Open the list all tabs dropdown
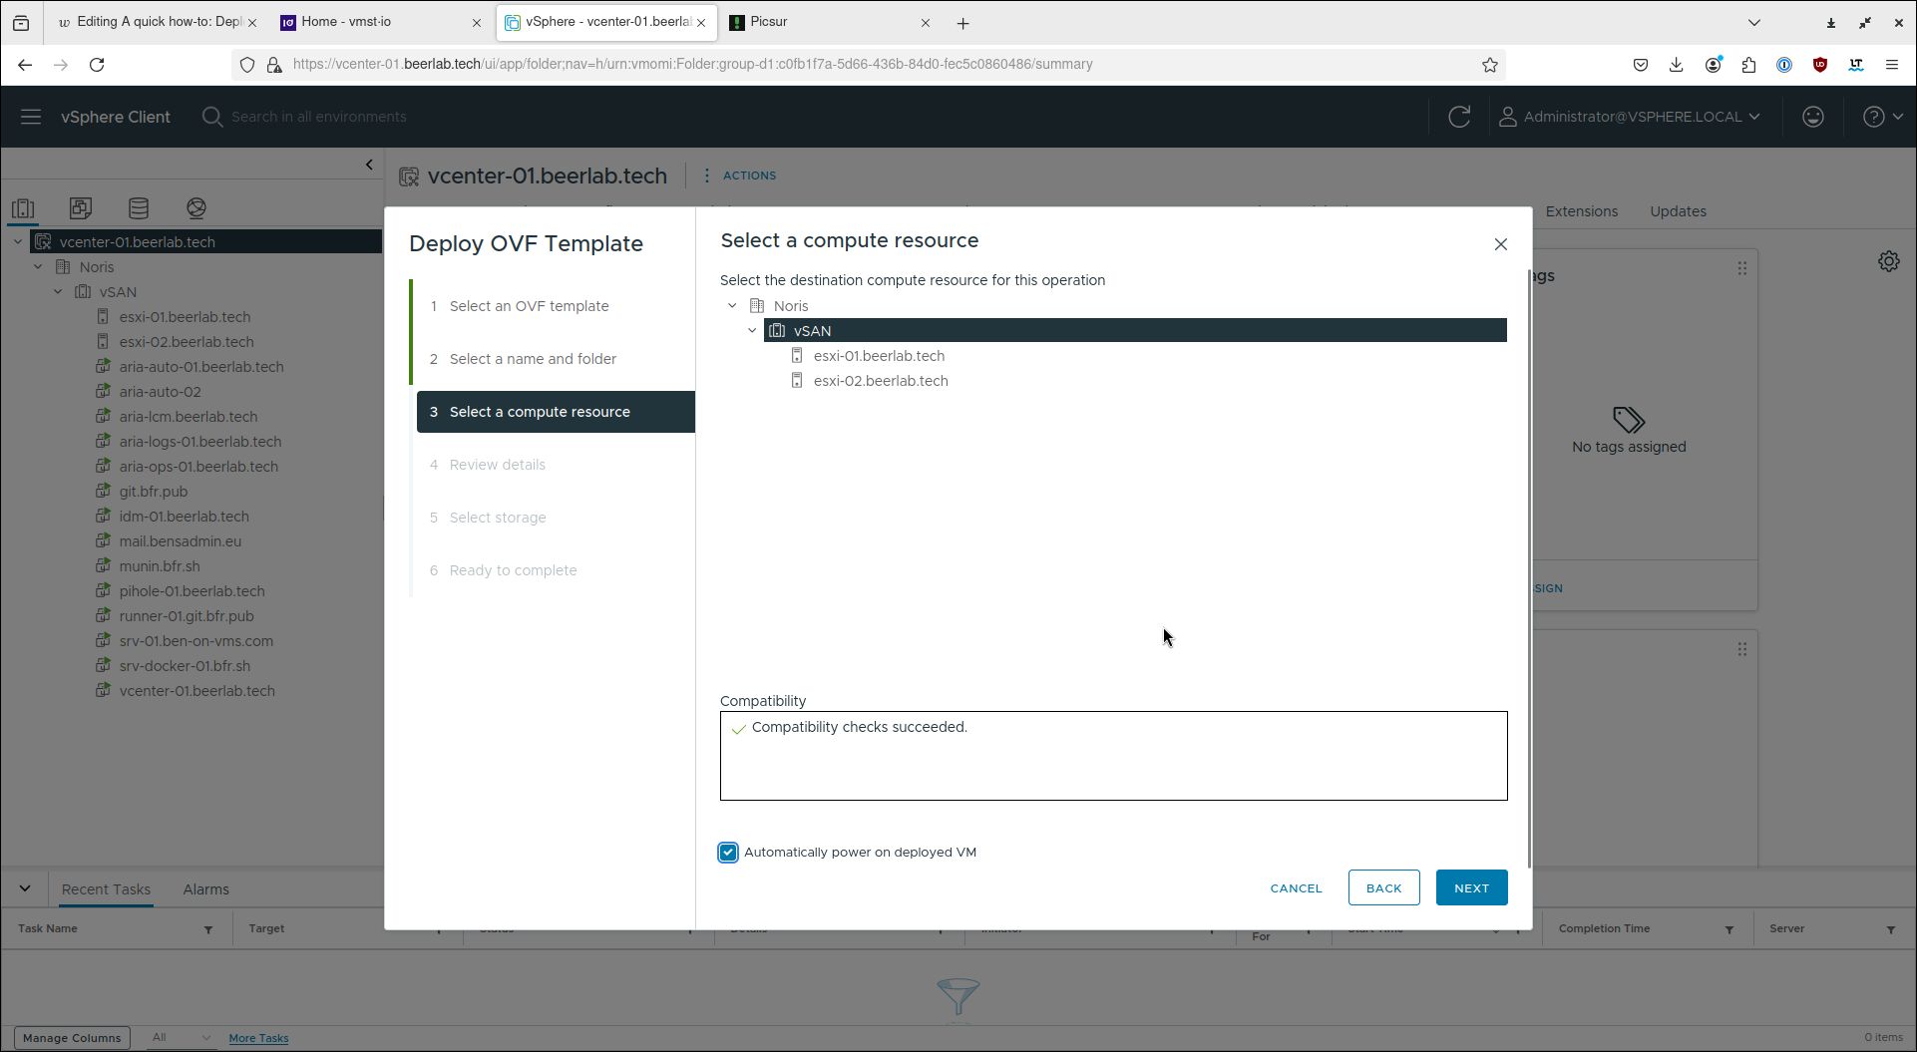The image size is (1917, 1052). pyautogui.click(x=1753, y=23)
